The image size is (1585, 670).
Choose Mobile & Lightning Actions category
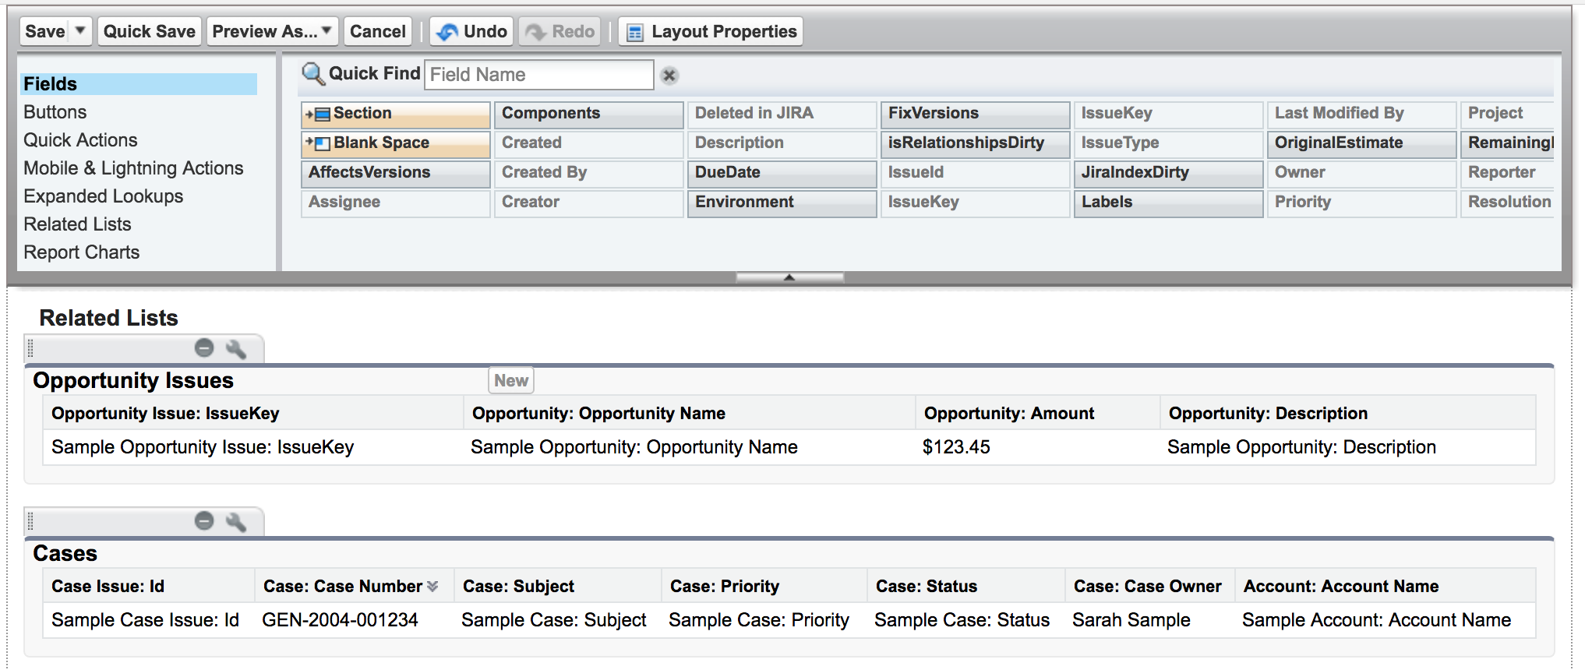pyautogui.click(x=133, y=168)
